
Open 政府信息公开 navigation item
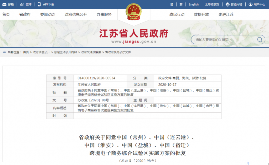(x=76, y=14)
